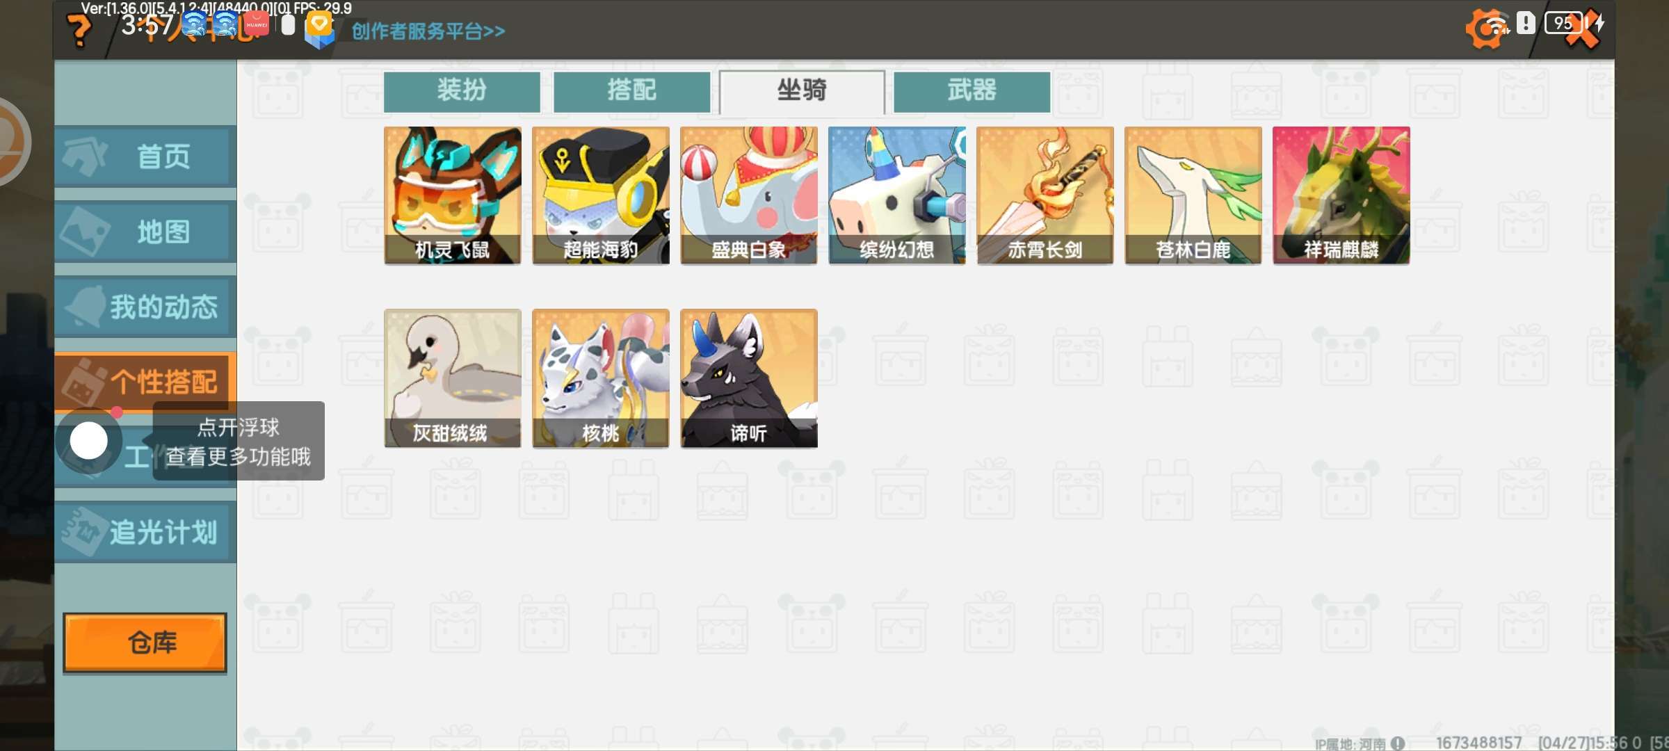1669x751 pixels.
Task: Choose the 盛典白象 elephant mount
Action: coord(748,195)
